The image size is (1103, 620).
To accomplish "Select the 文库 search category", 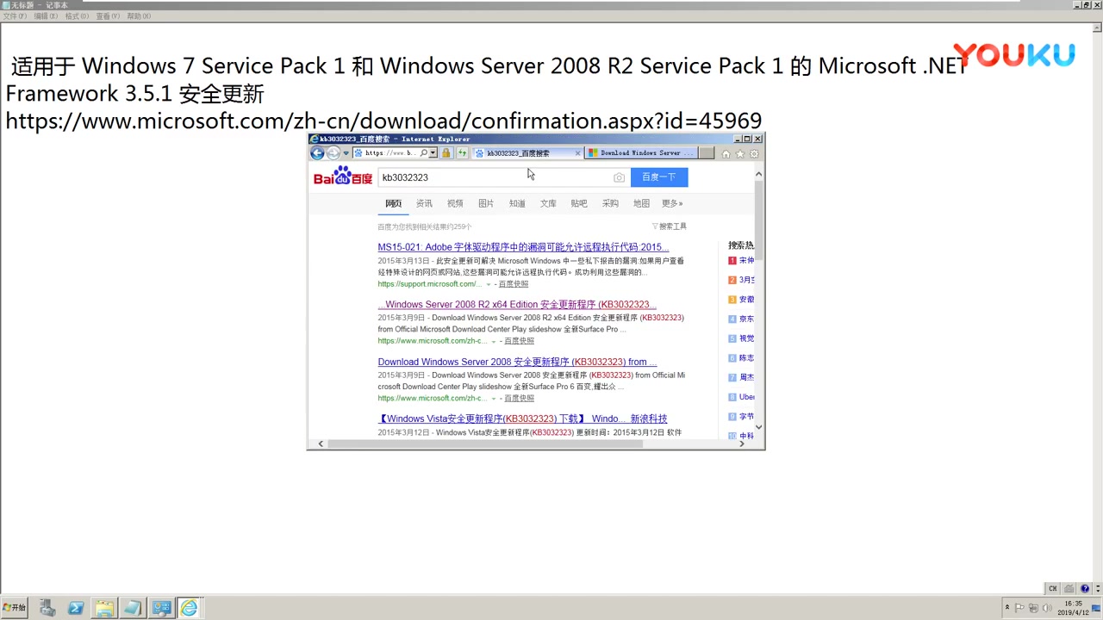I will [x=548, y=203].
